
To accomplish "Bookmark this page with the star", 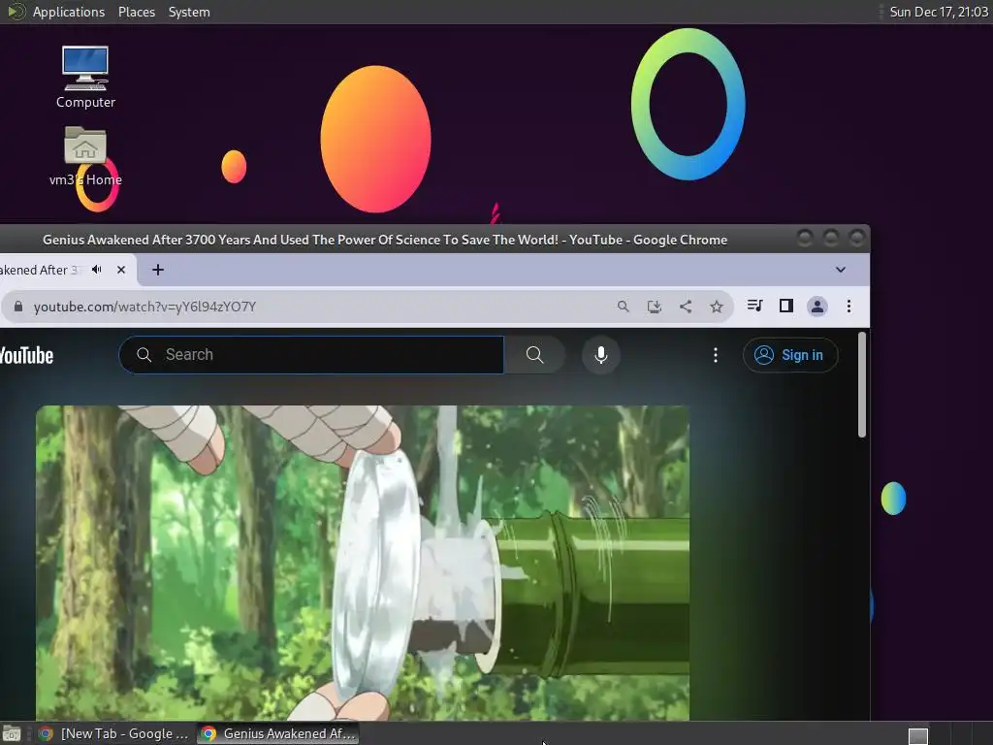I will [717, 307].
